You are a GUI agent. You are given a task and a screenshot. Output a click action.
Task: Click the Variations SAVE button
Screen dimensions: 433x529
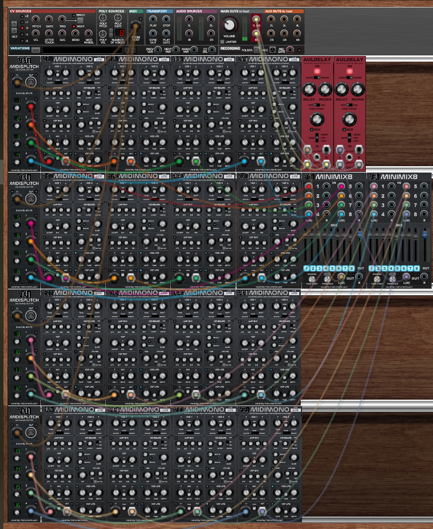[x=36, y=51]
